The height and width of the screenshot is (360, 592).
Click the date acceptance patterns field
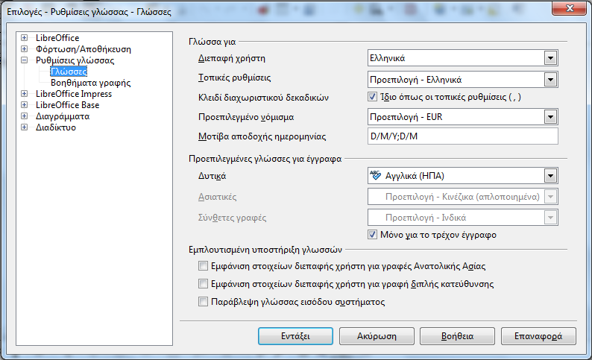click(x=463, y=136)
